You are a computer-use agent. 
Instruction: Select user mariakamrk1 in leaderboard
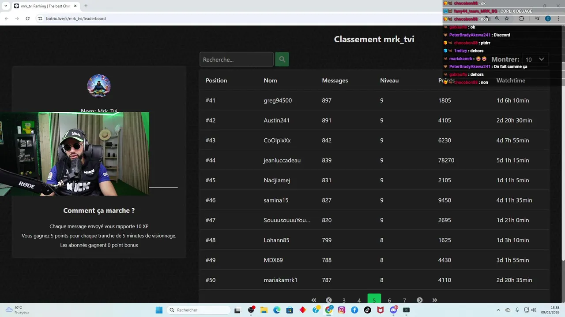point(281,280)
